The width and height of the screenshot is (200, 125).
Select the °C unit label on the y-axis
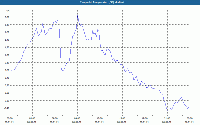tap(8, 11)
